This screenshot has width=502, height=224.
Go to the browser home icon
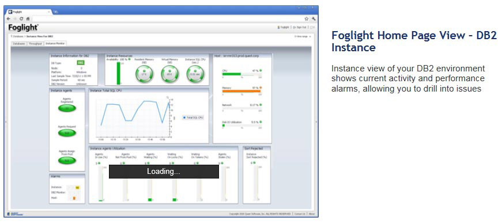tap(28, 19)
